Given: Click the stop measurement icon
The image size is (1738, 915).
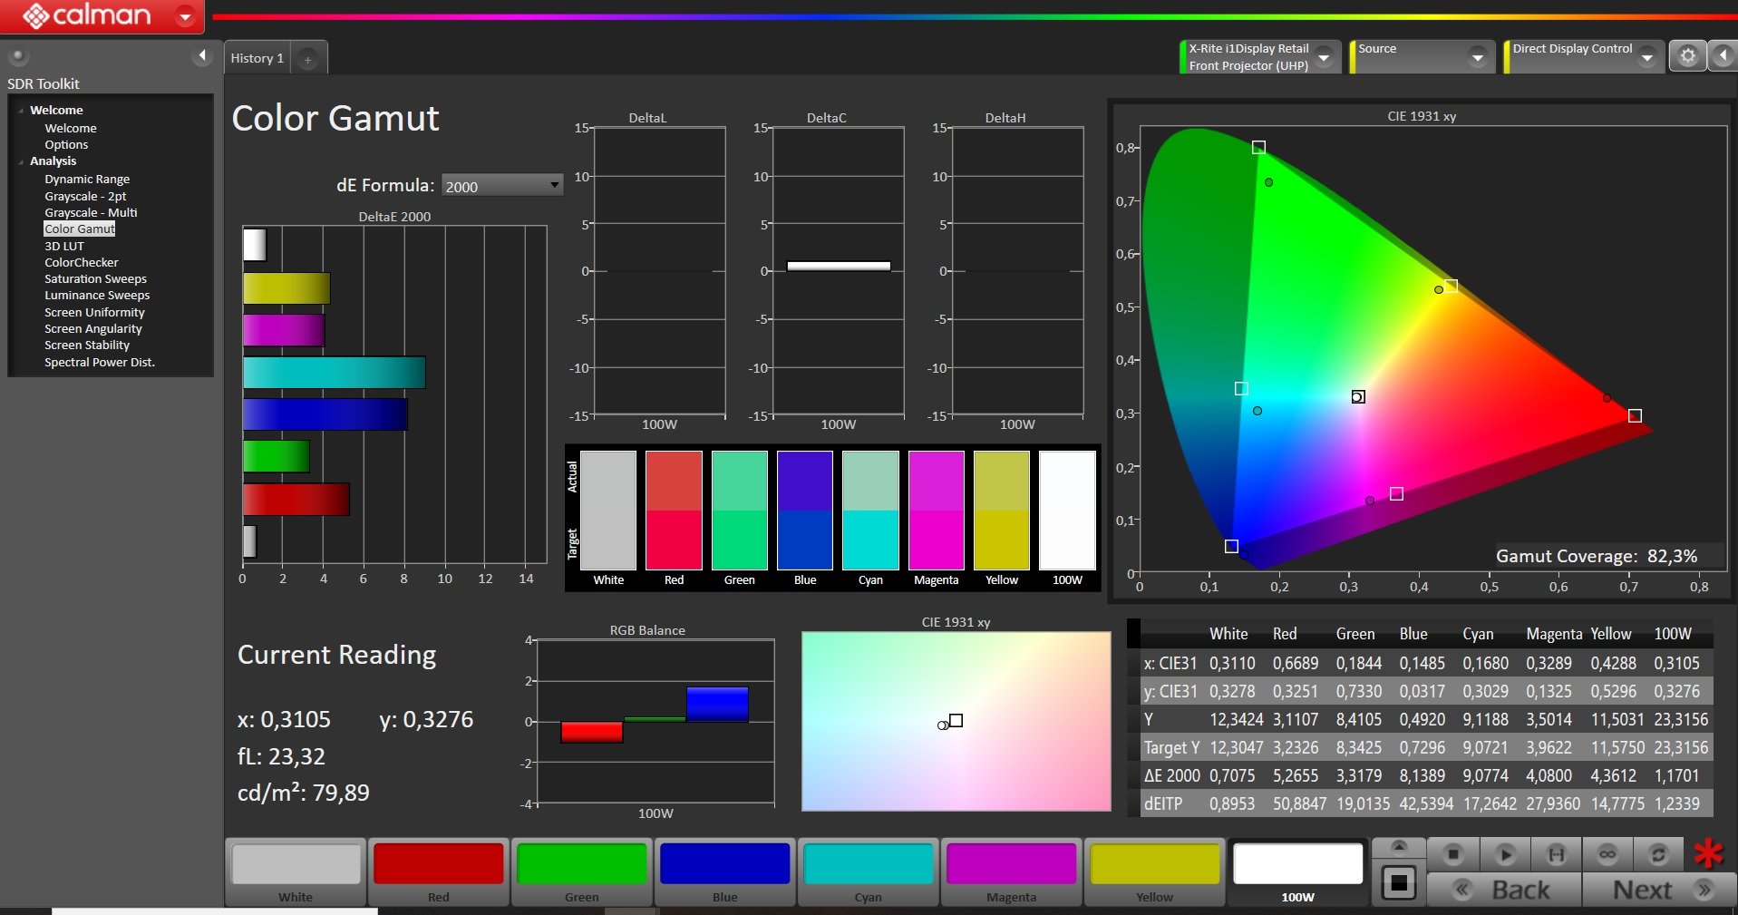Looking at the screenshot, I should [x=1453, y=854].
